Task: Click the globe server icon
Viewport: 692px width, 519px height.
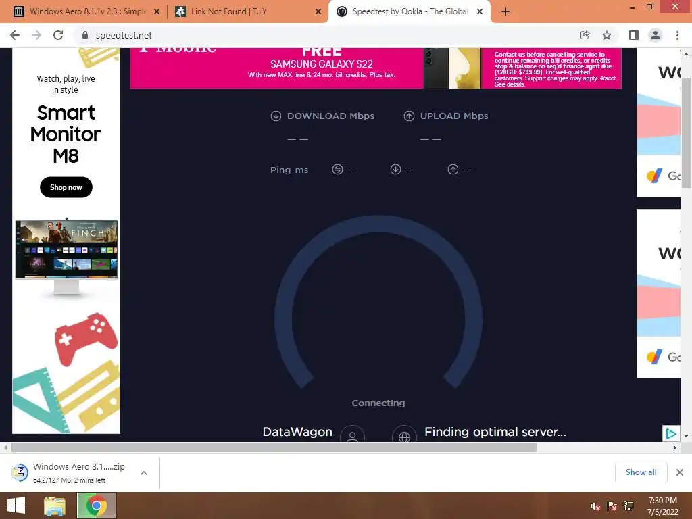Action: [x=404, y=435]
